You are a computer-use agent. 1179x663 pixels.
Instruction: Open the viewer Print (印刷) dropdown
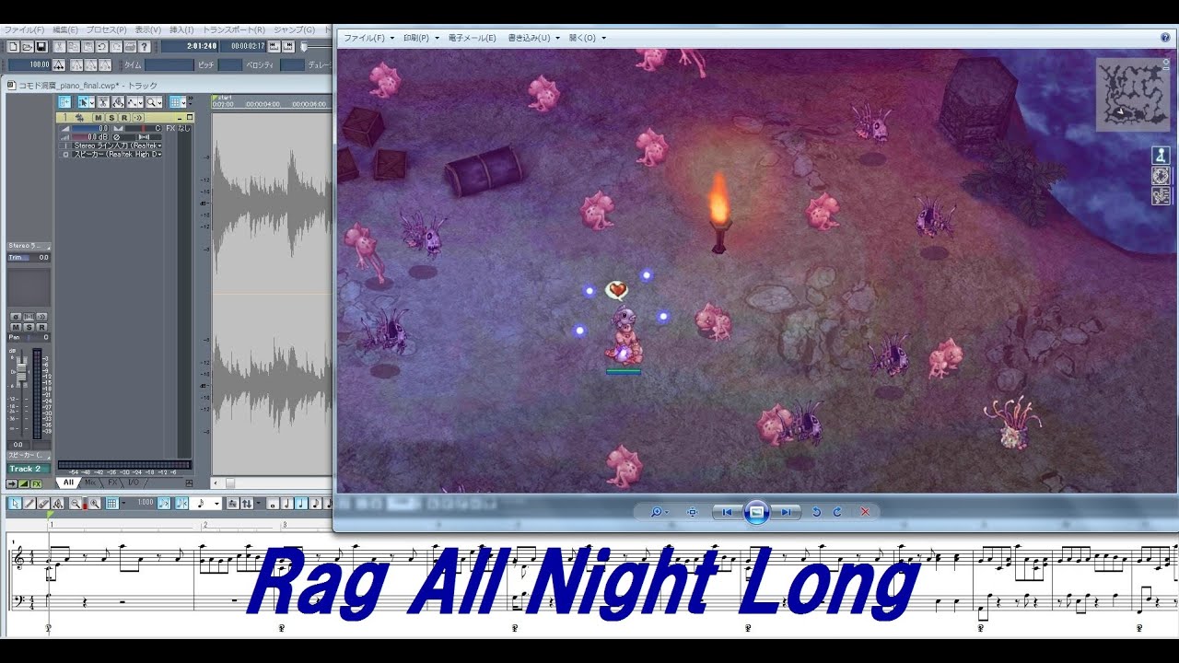(x=422, y=38)
